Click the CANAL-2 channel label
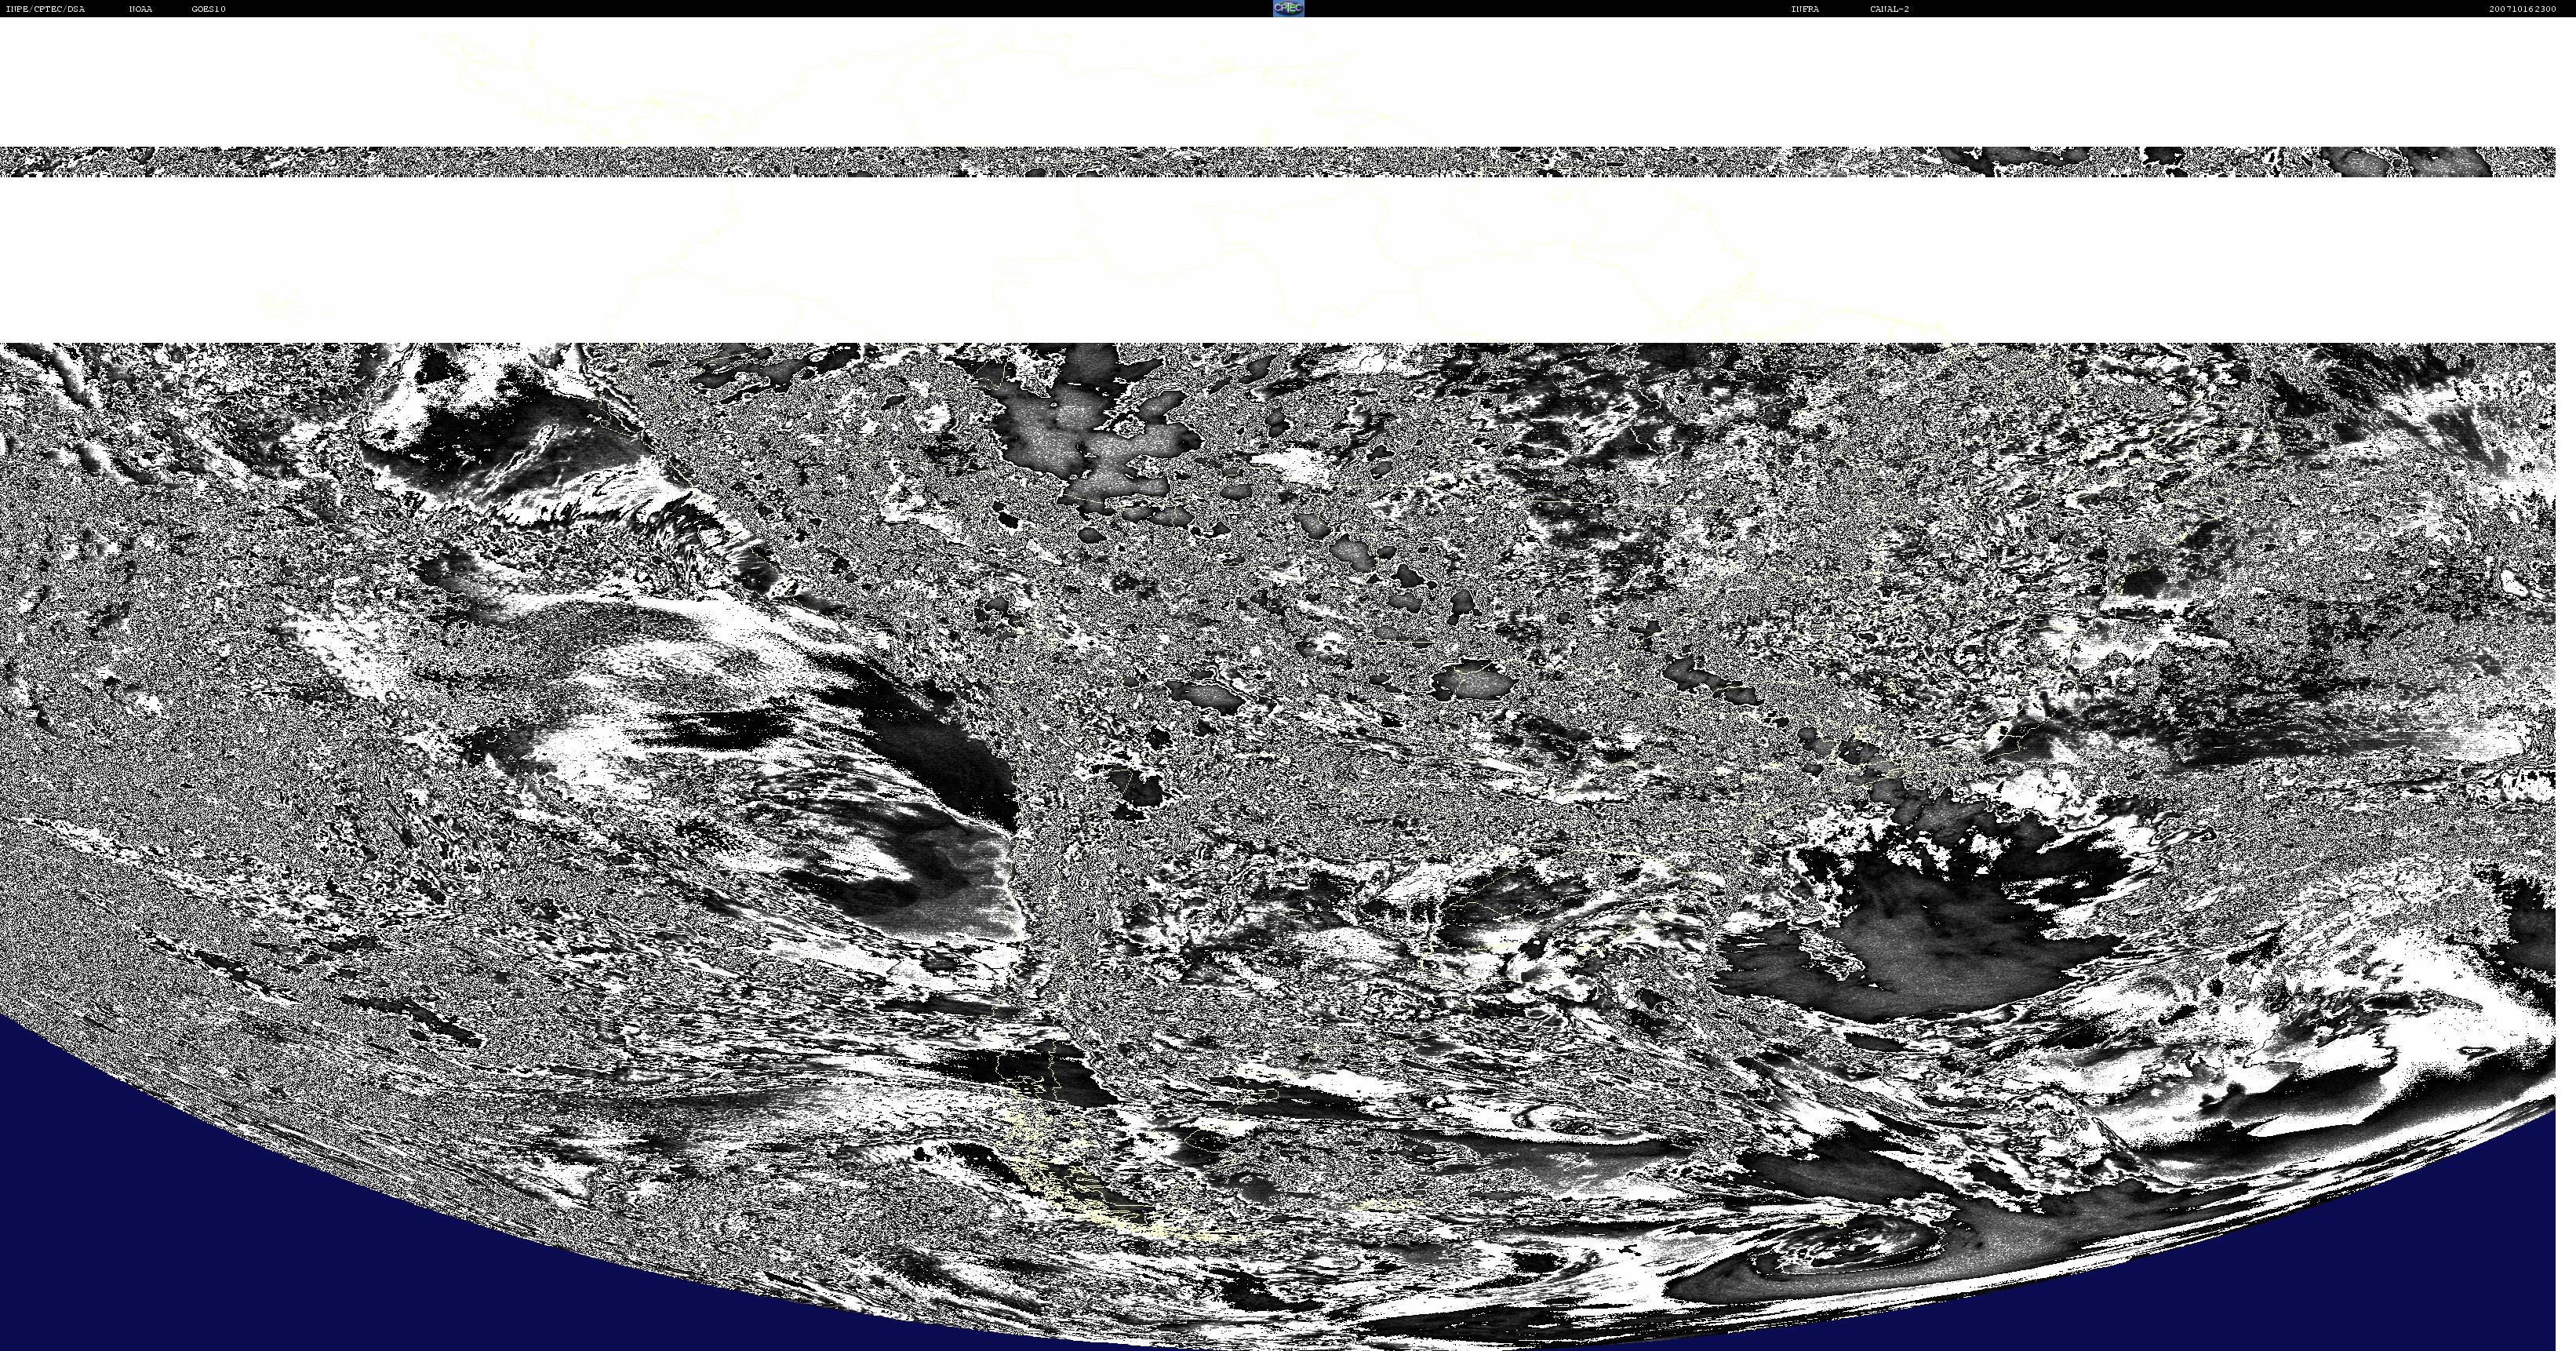The height and width of the screenshot is (1351, 2576). point(1889,9)
